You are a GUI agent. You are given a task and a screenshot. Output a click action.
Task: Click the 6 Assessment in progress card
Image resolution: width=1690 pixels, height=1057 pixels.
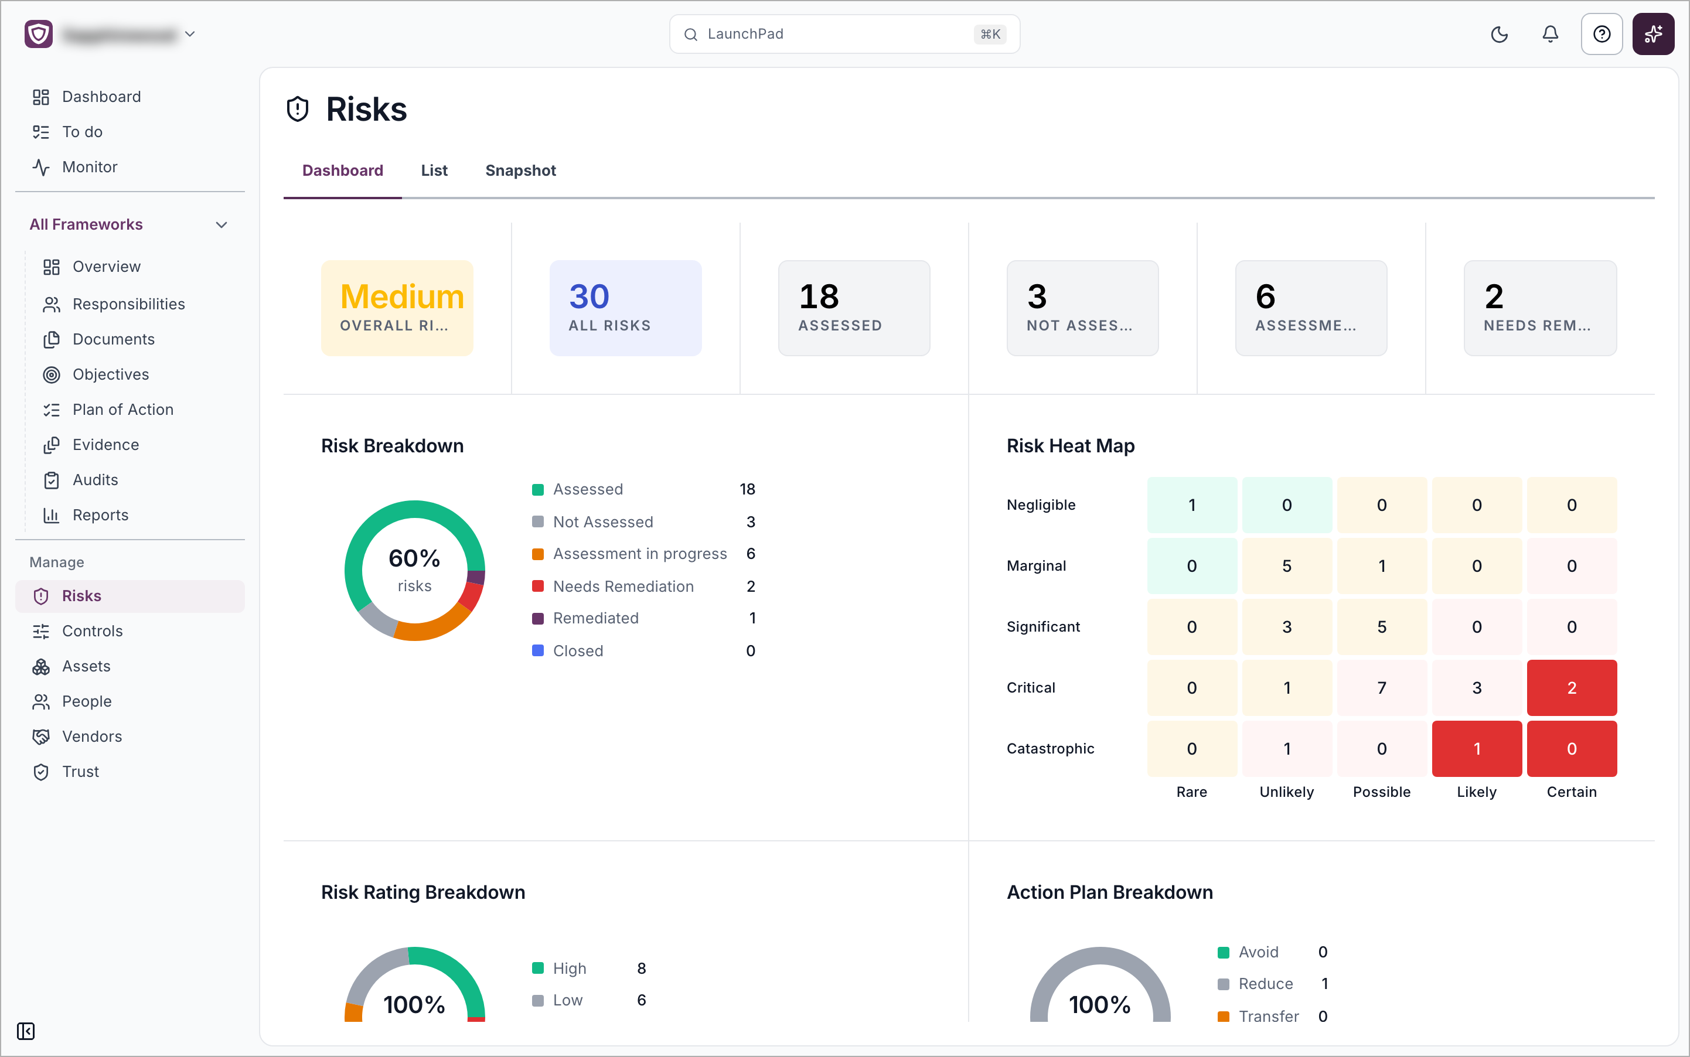1311,308
